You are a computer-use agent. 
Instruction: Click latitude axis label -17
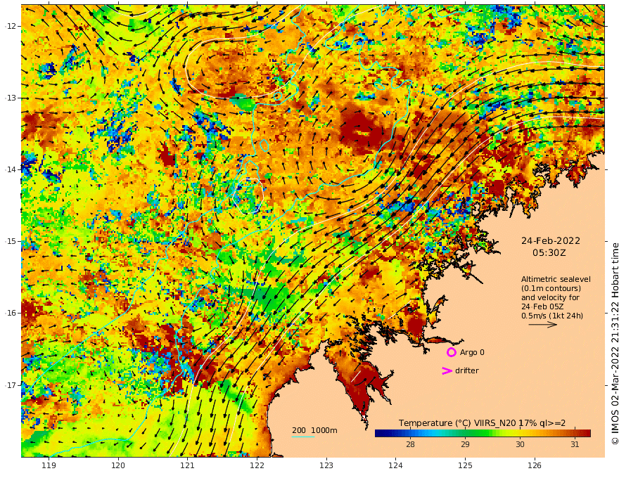coord(11,385)
